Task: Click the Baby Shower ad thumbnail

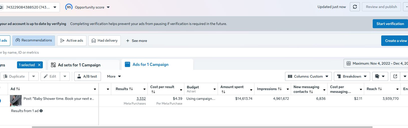Action: (16, 101)
